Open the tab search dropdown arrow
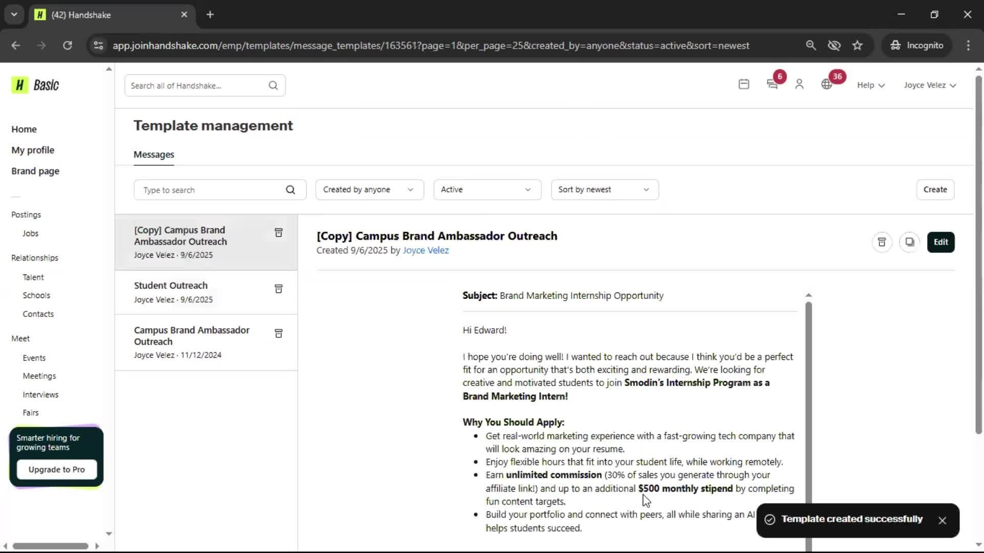This screenshot has height=553, width=984. click(x=14, y=14)
